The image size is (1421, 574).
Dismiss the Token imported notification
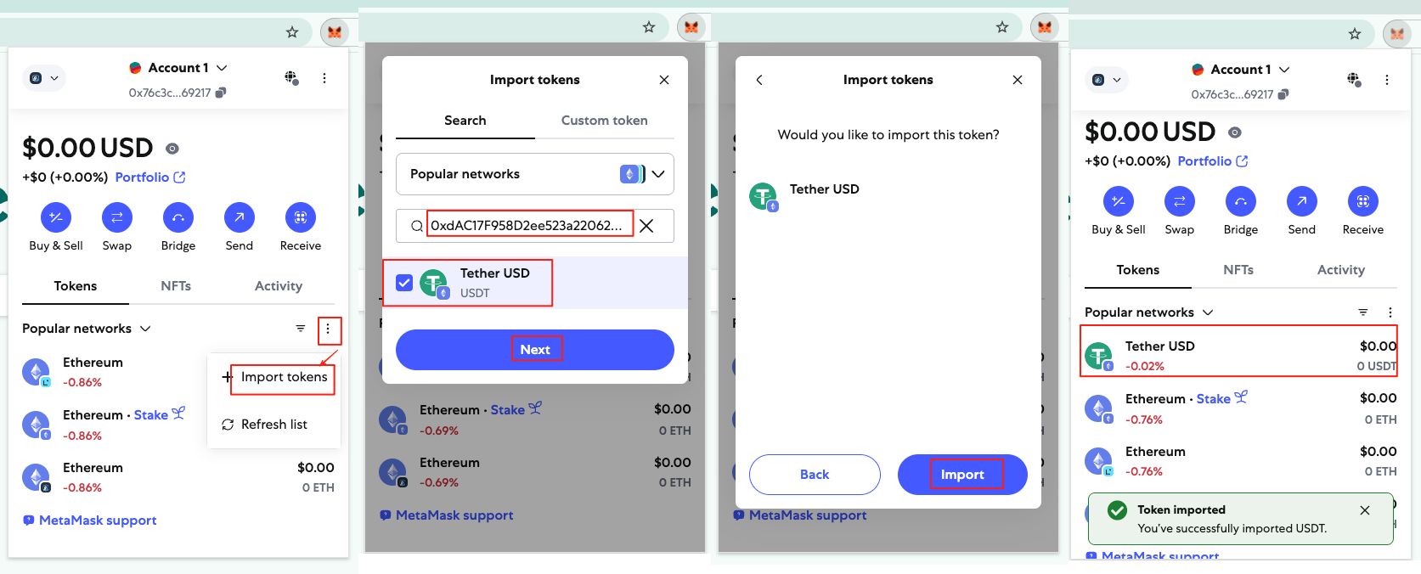click(x=1365, y=510)
